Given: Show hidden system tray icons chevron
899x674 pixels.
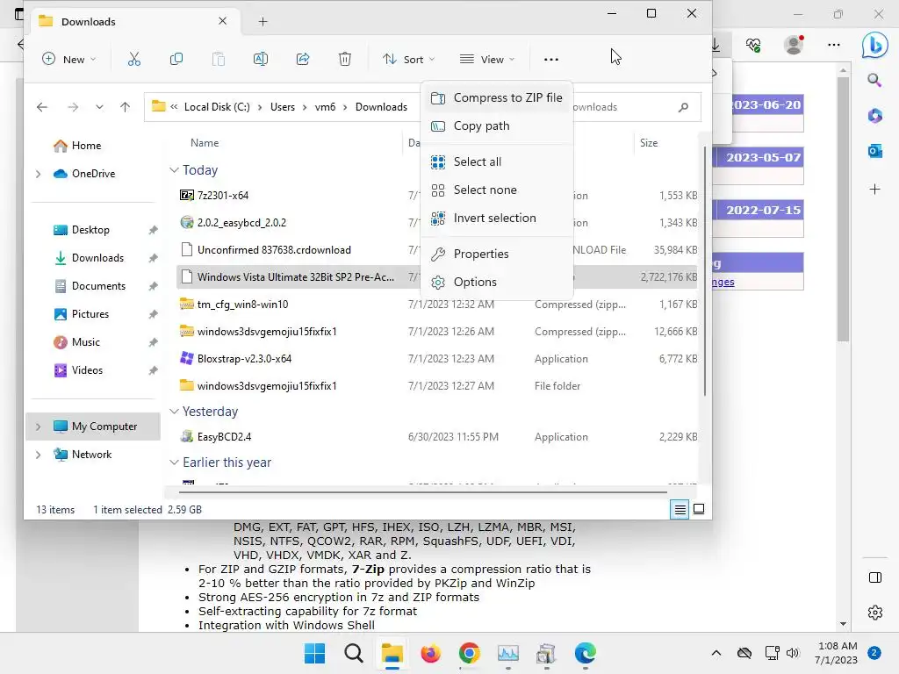Looking at the screenshot, I should click(x=716, y=653).
